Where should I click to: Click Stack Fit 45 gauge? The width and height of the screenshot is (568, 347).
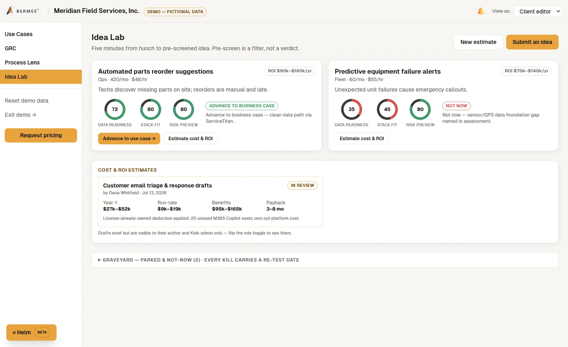click(x=387, y=109)
